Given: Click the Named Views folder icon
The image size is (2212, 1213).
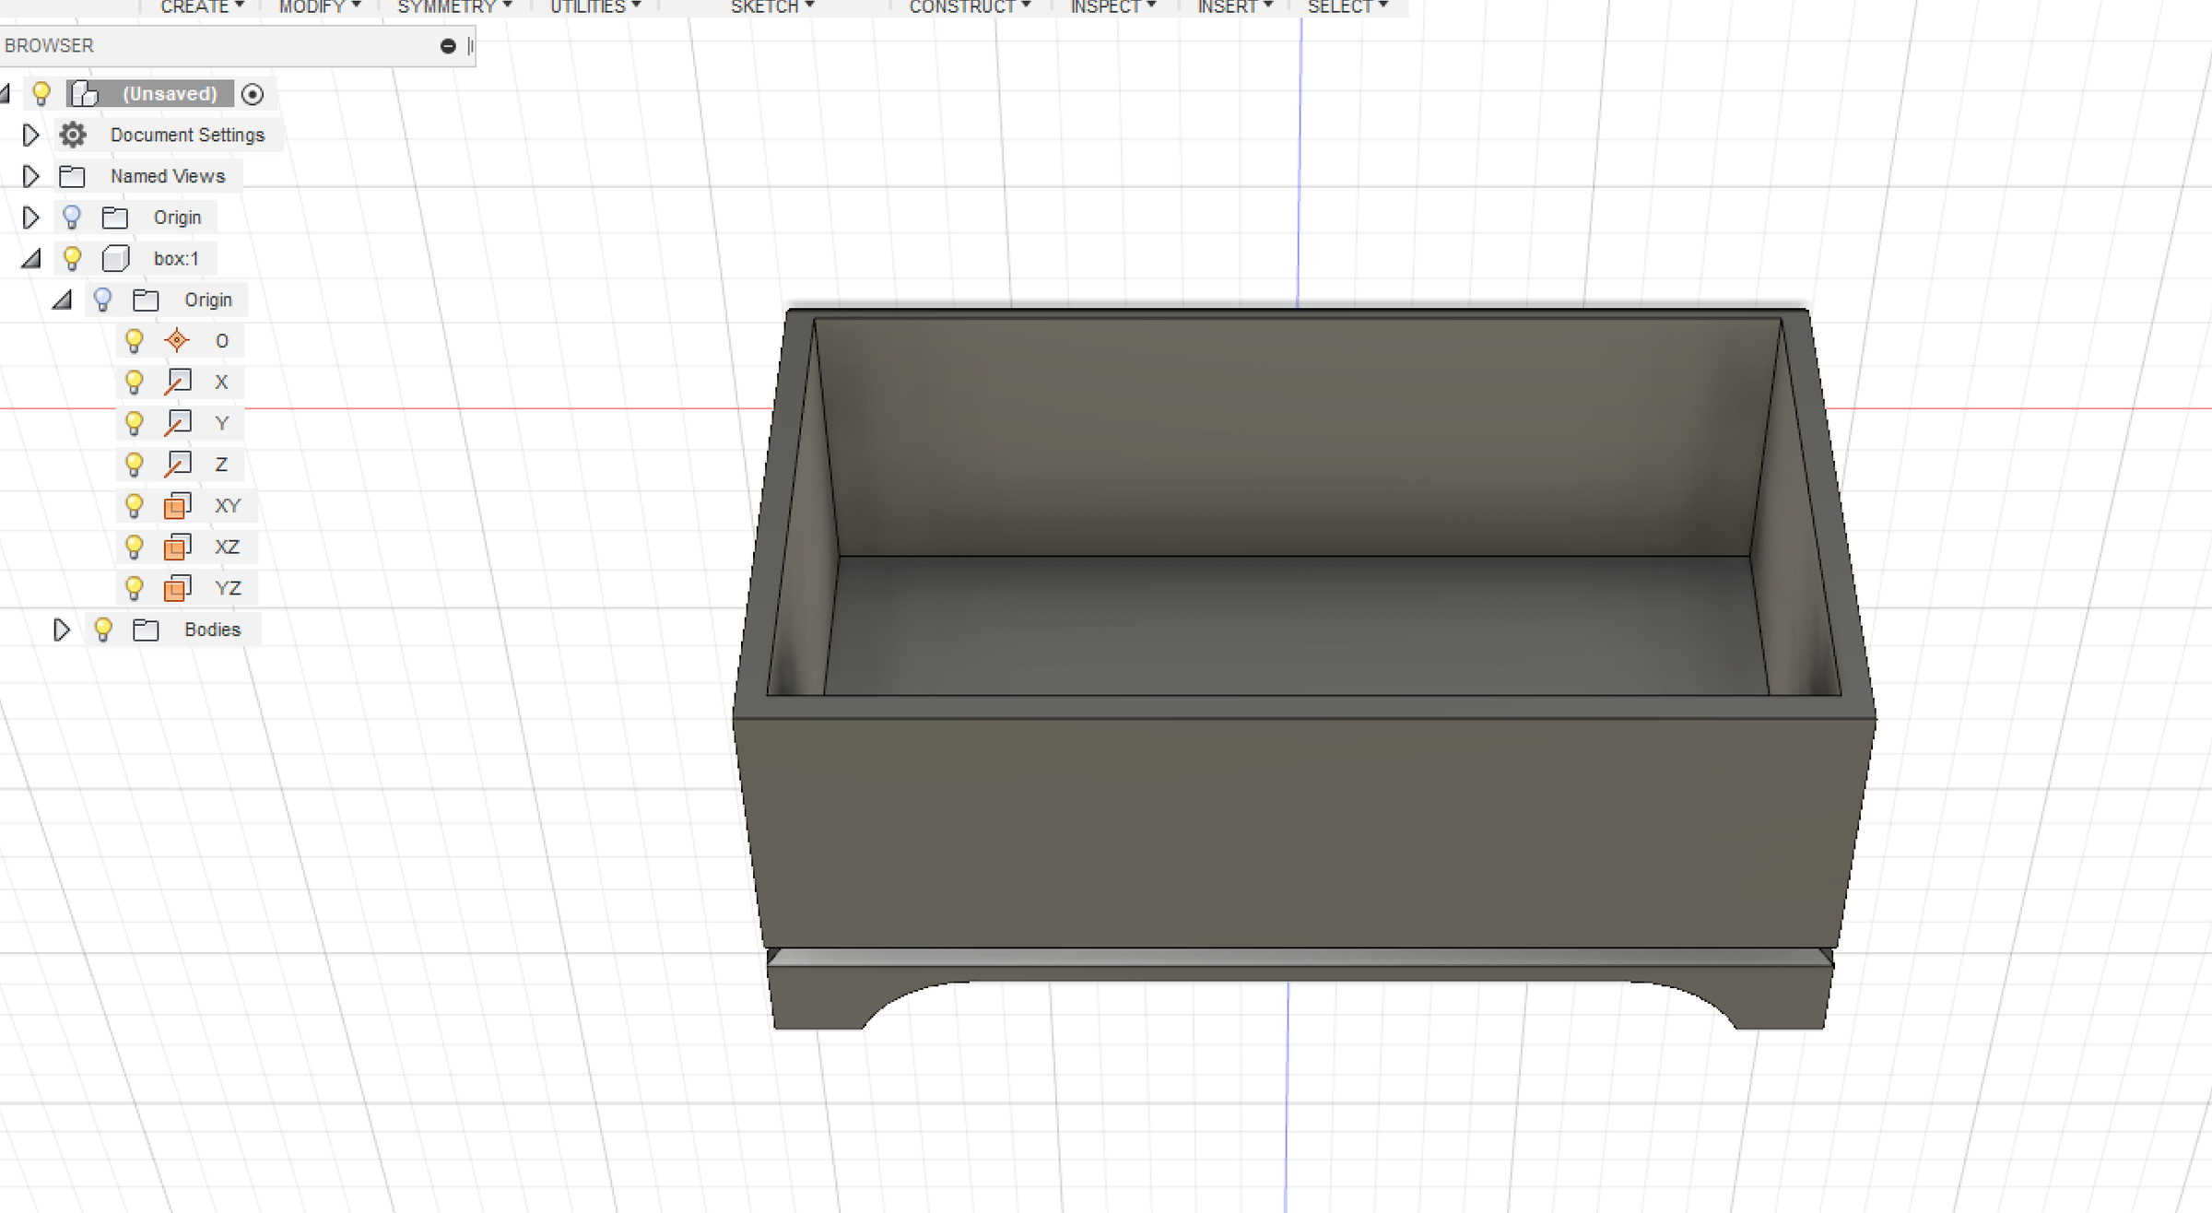Looking at the screenshot, I should pos(72,176).
